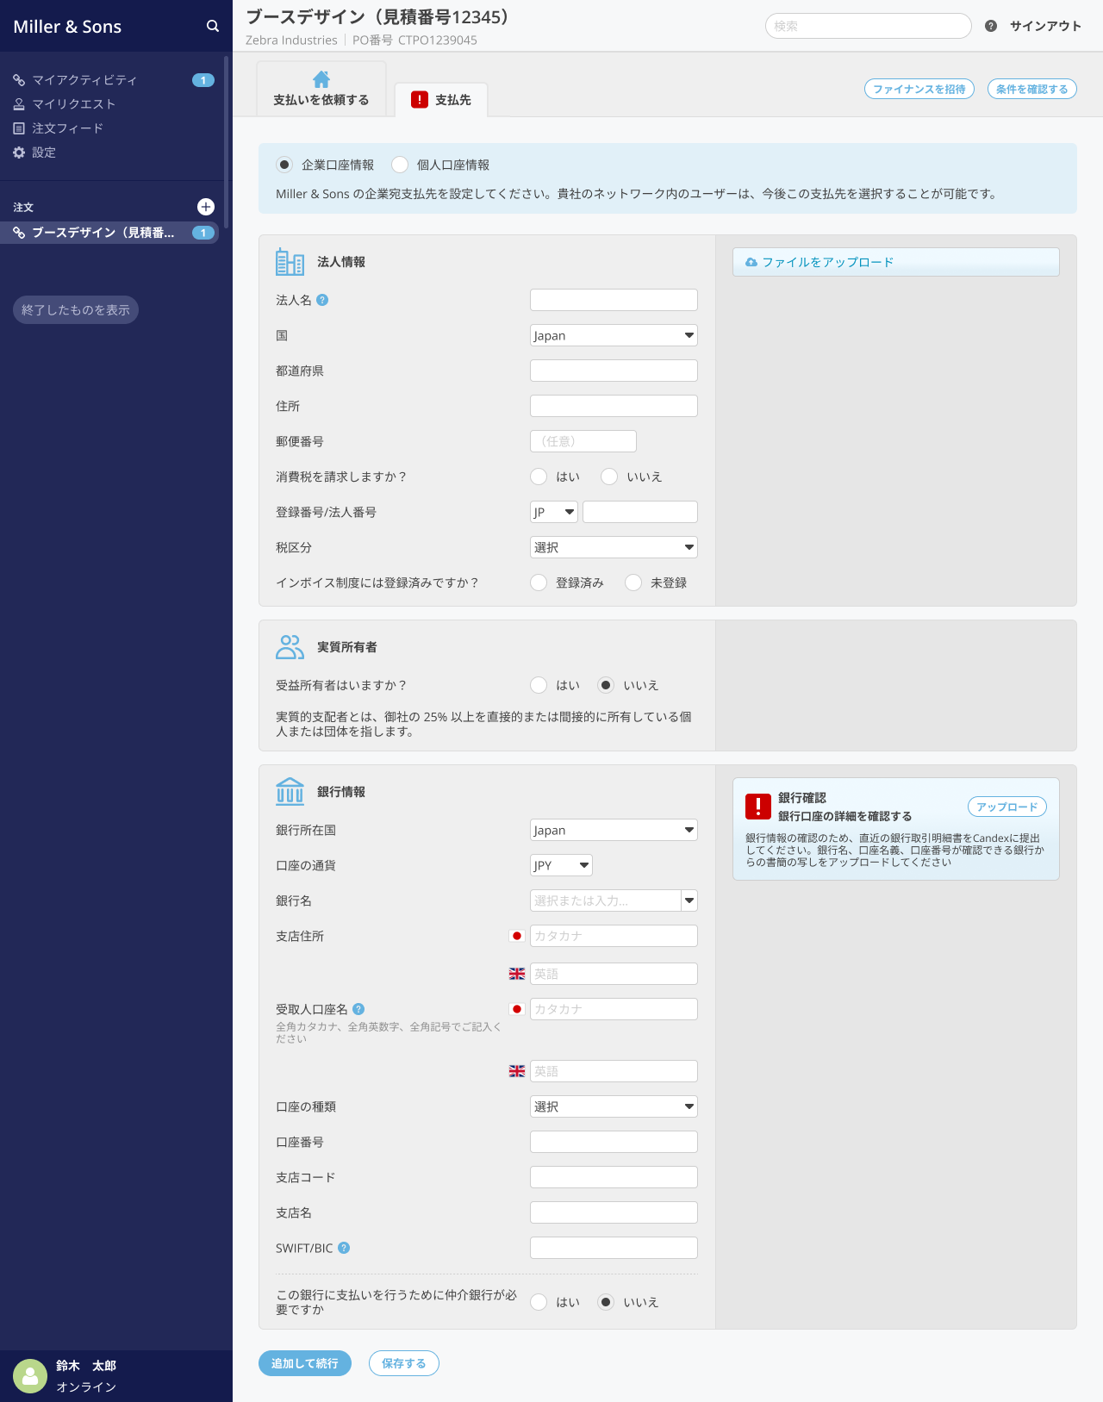
Task: Open 注文フィード in sidebar
Action: (67, 128)
